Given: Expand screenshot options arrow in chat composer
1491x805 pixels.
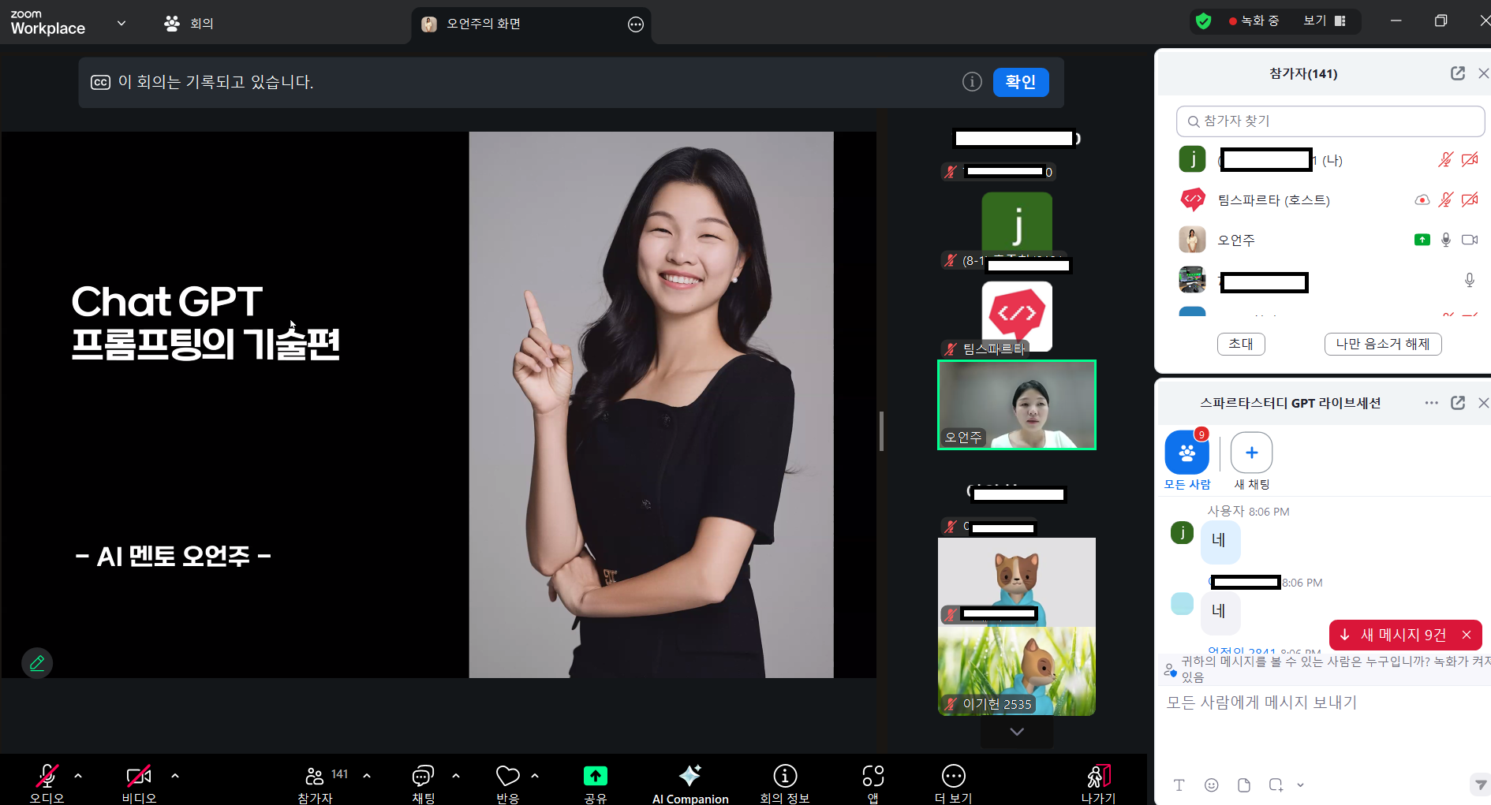Looking at the screenshot, I should coord(1300,785).
